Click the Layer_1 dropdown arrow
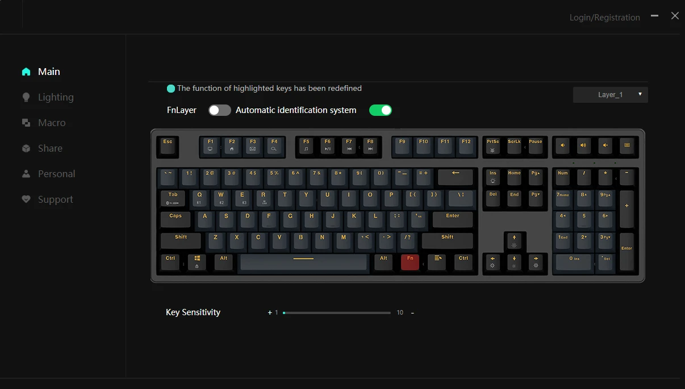 click(x=640, y=94)
